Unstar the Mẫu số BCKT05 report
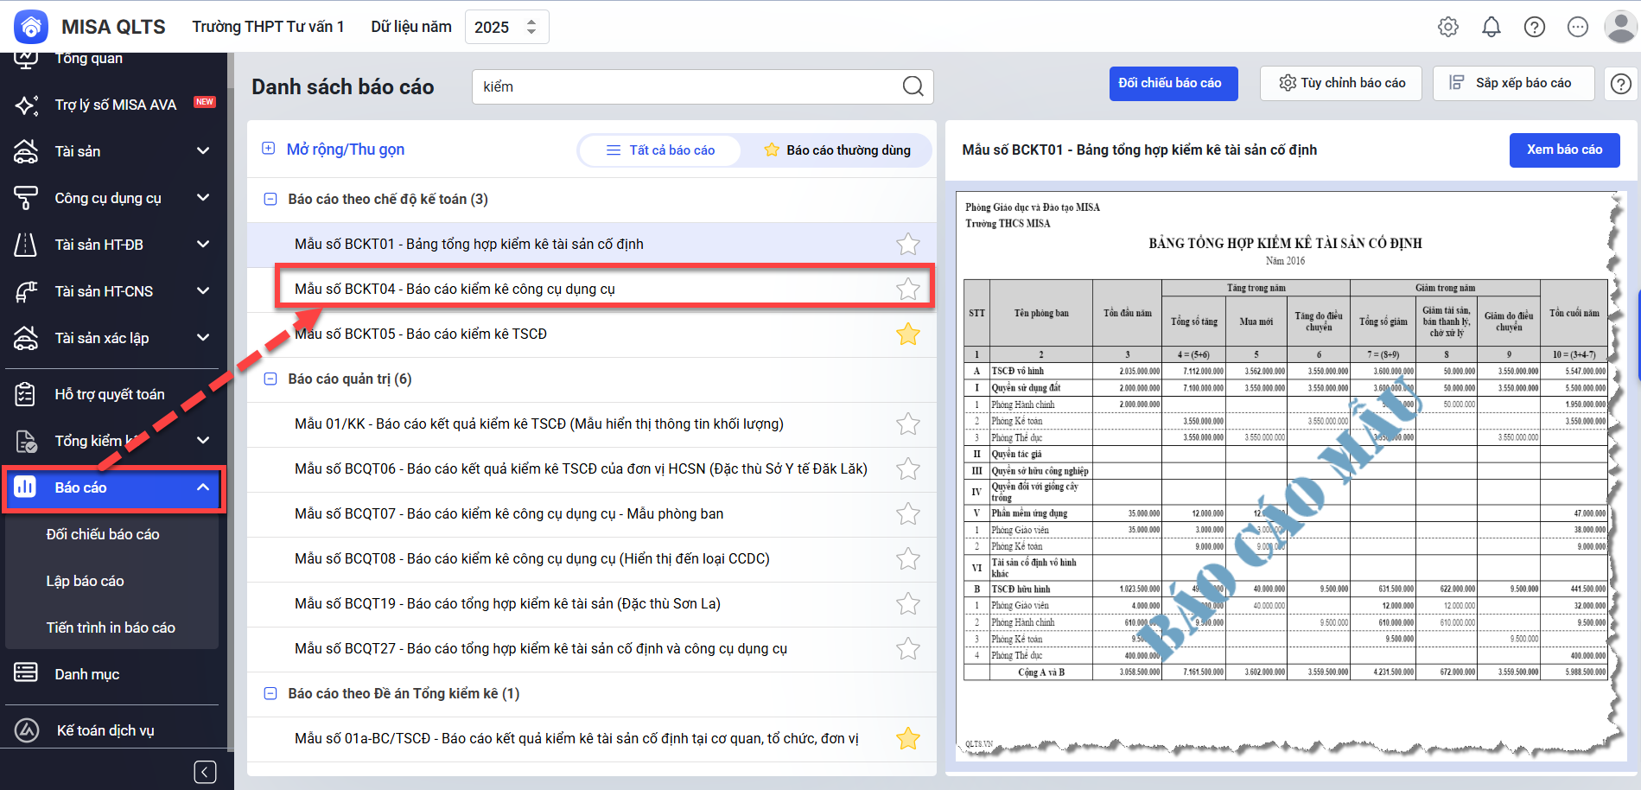This screenshot has width=1641, height=790. pos(908,334)
